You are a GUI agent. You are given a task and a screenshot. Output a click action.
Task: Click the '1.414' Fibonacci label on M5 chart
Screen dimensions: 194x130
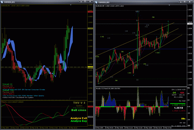click(129, 73)
